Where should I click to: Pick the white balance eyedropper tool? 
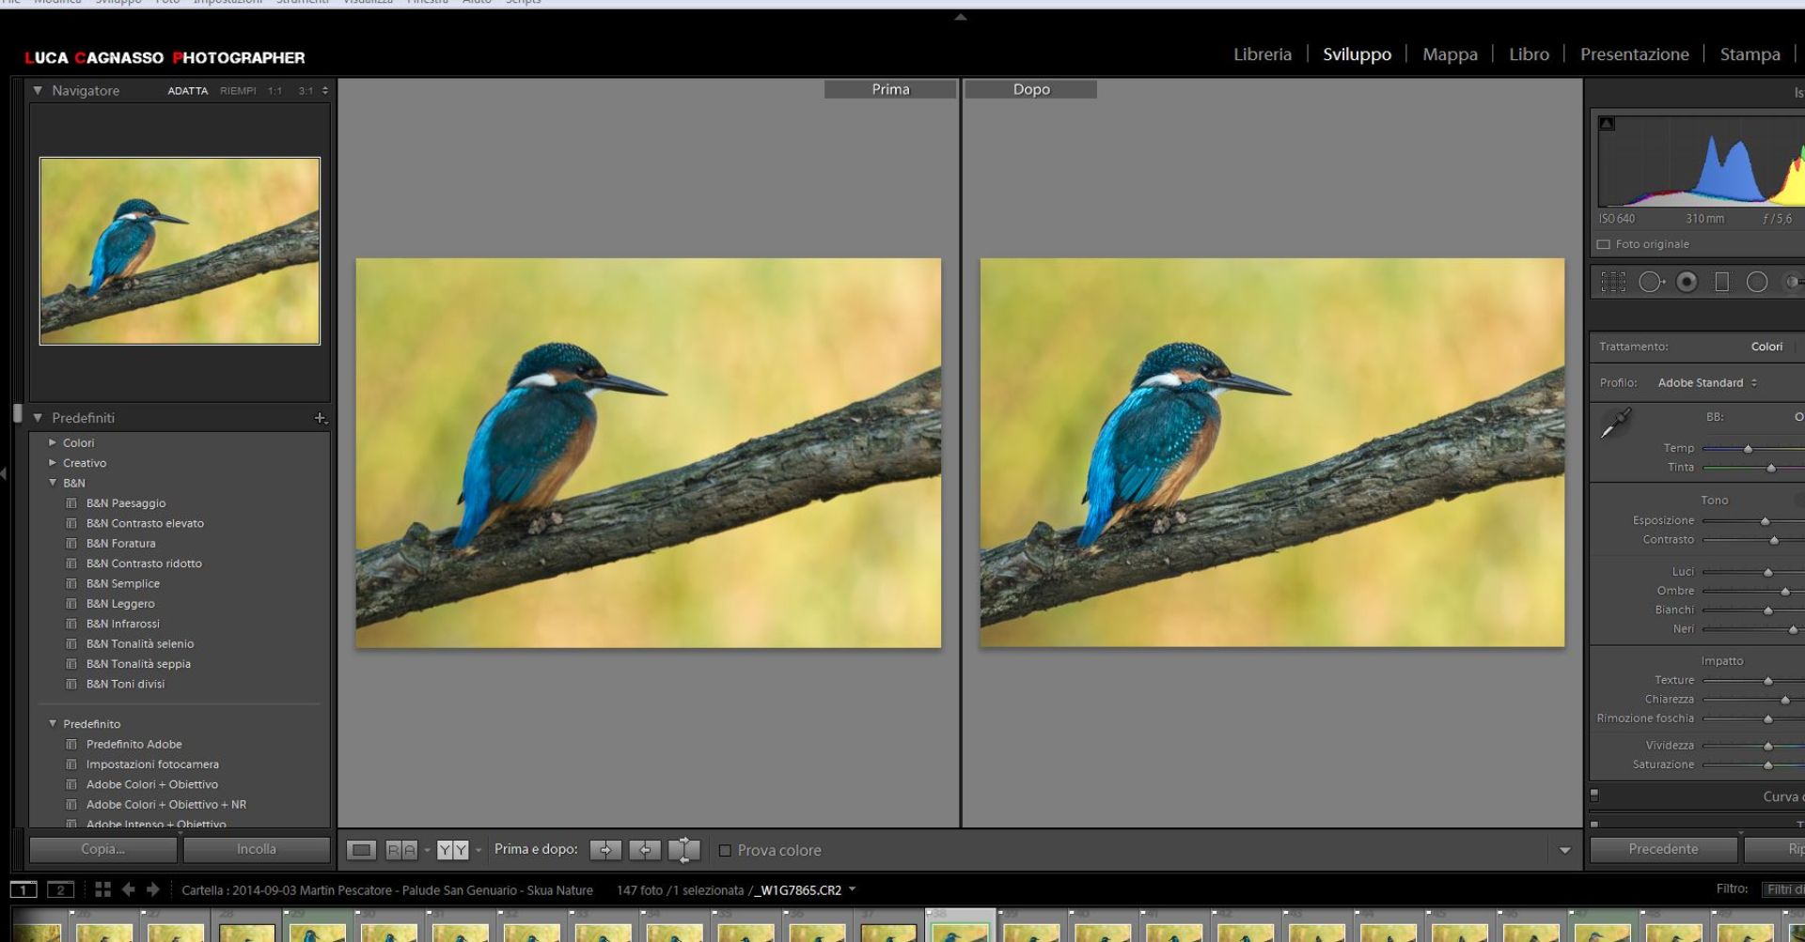(1616, 424)
